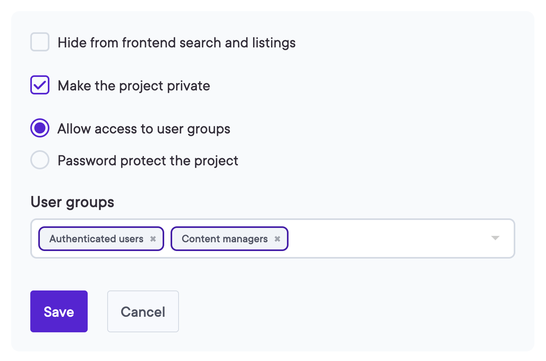Uncheck the Make the project private checkbox
Viewport: 546px width, 361px height.
click(x=40, y=85)
